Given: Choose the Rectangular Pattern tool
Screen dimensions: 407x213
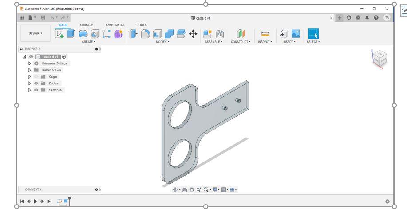Looking at the screenshot, I should (x=107, y=34).
